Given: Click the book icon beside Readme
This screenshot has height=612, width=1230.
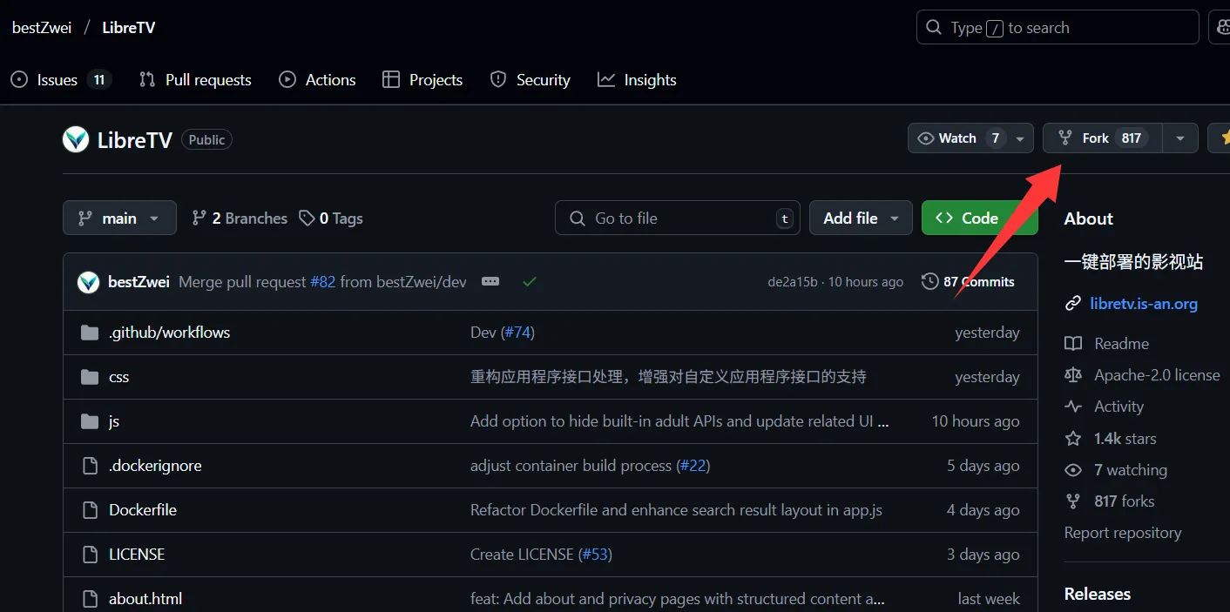Looking at the screenshot, I should coord(1073,344).
